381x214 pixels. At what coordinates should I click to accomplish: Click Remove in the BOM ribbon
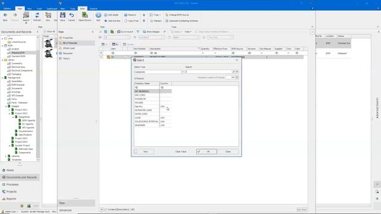[x=130, y=15]
